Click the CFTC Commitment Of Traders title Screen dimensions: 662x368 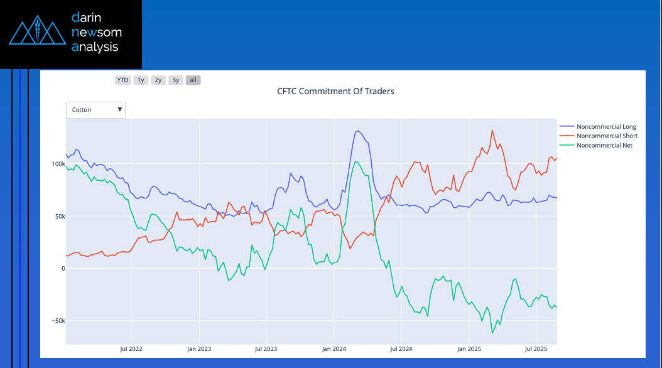tap(335, 91)
